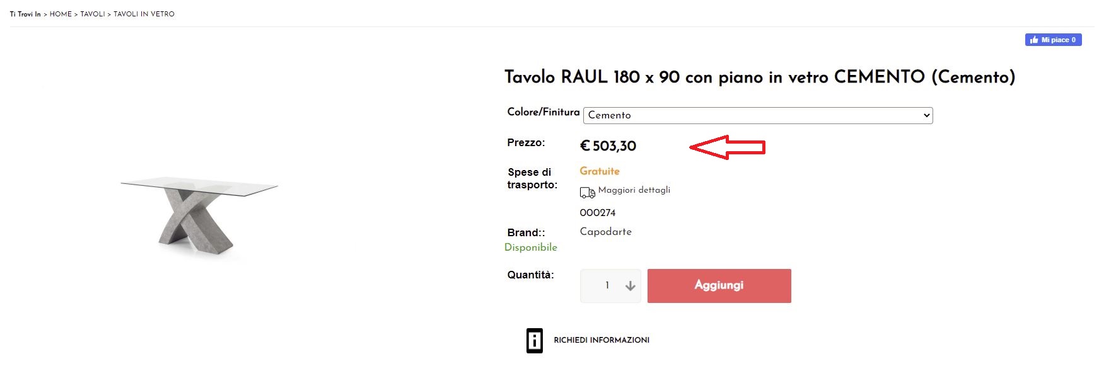Click the information 'i' icon
The image size is (1099, 371).
(x=535, y=341)
